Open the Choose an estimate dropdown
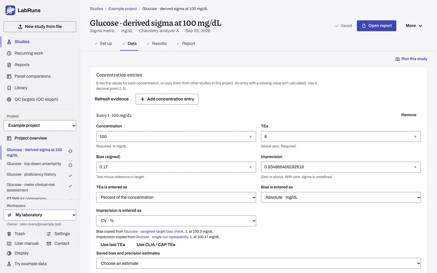 259,263
